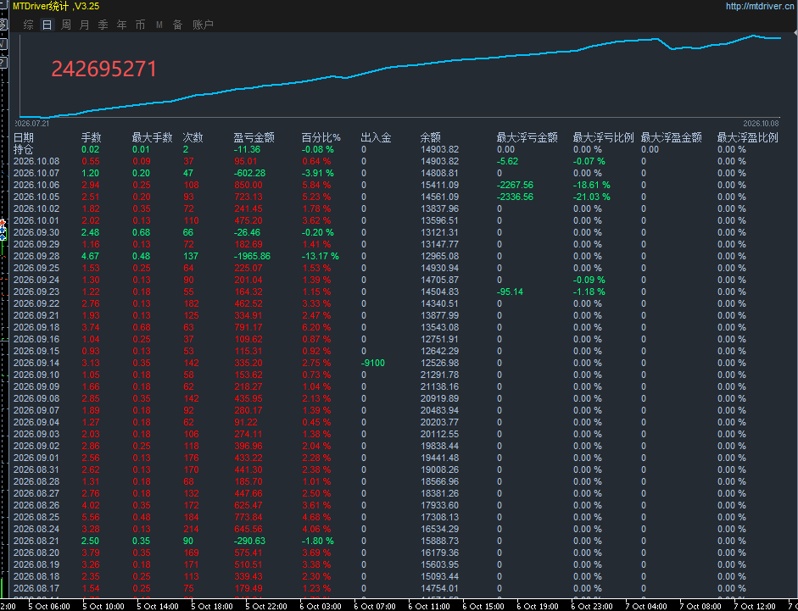Select the 2026.10.06 date row
Screen dimensions: 798x611
coord(36,185)
